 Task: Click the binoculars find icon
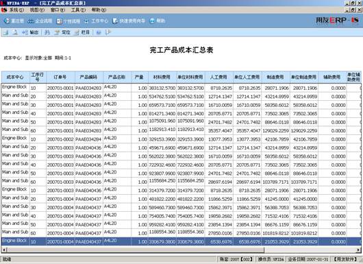click(x=47, y=32)
